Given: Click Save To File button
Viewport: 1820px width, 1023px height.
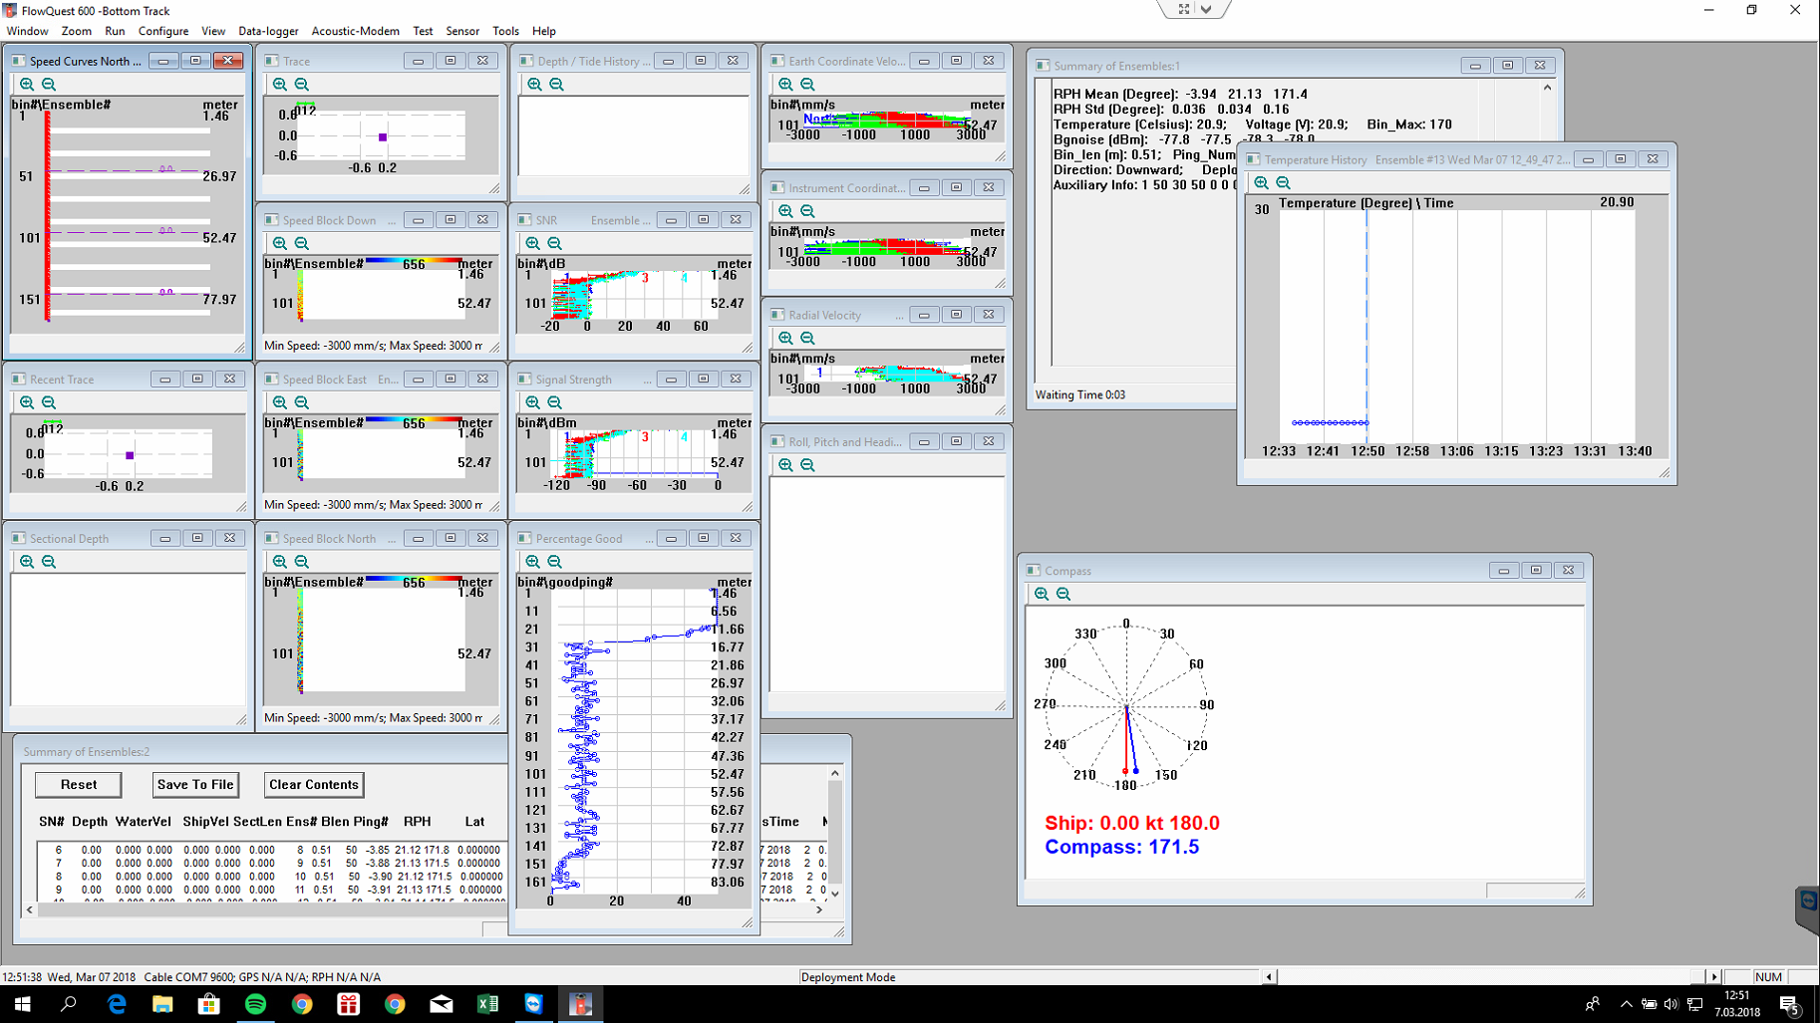Looking at the screenshot, I should (195, 785).
